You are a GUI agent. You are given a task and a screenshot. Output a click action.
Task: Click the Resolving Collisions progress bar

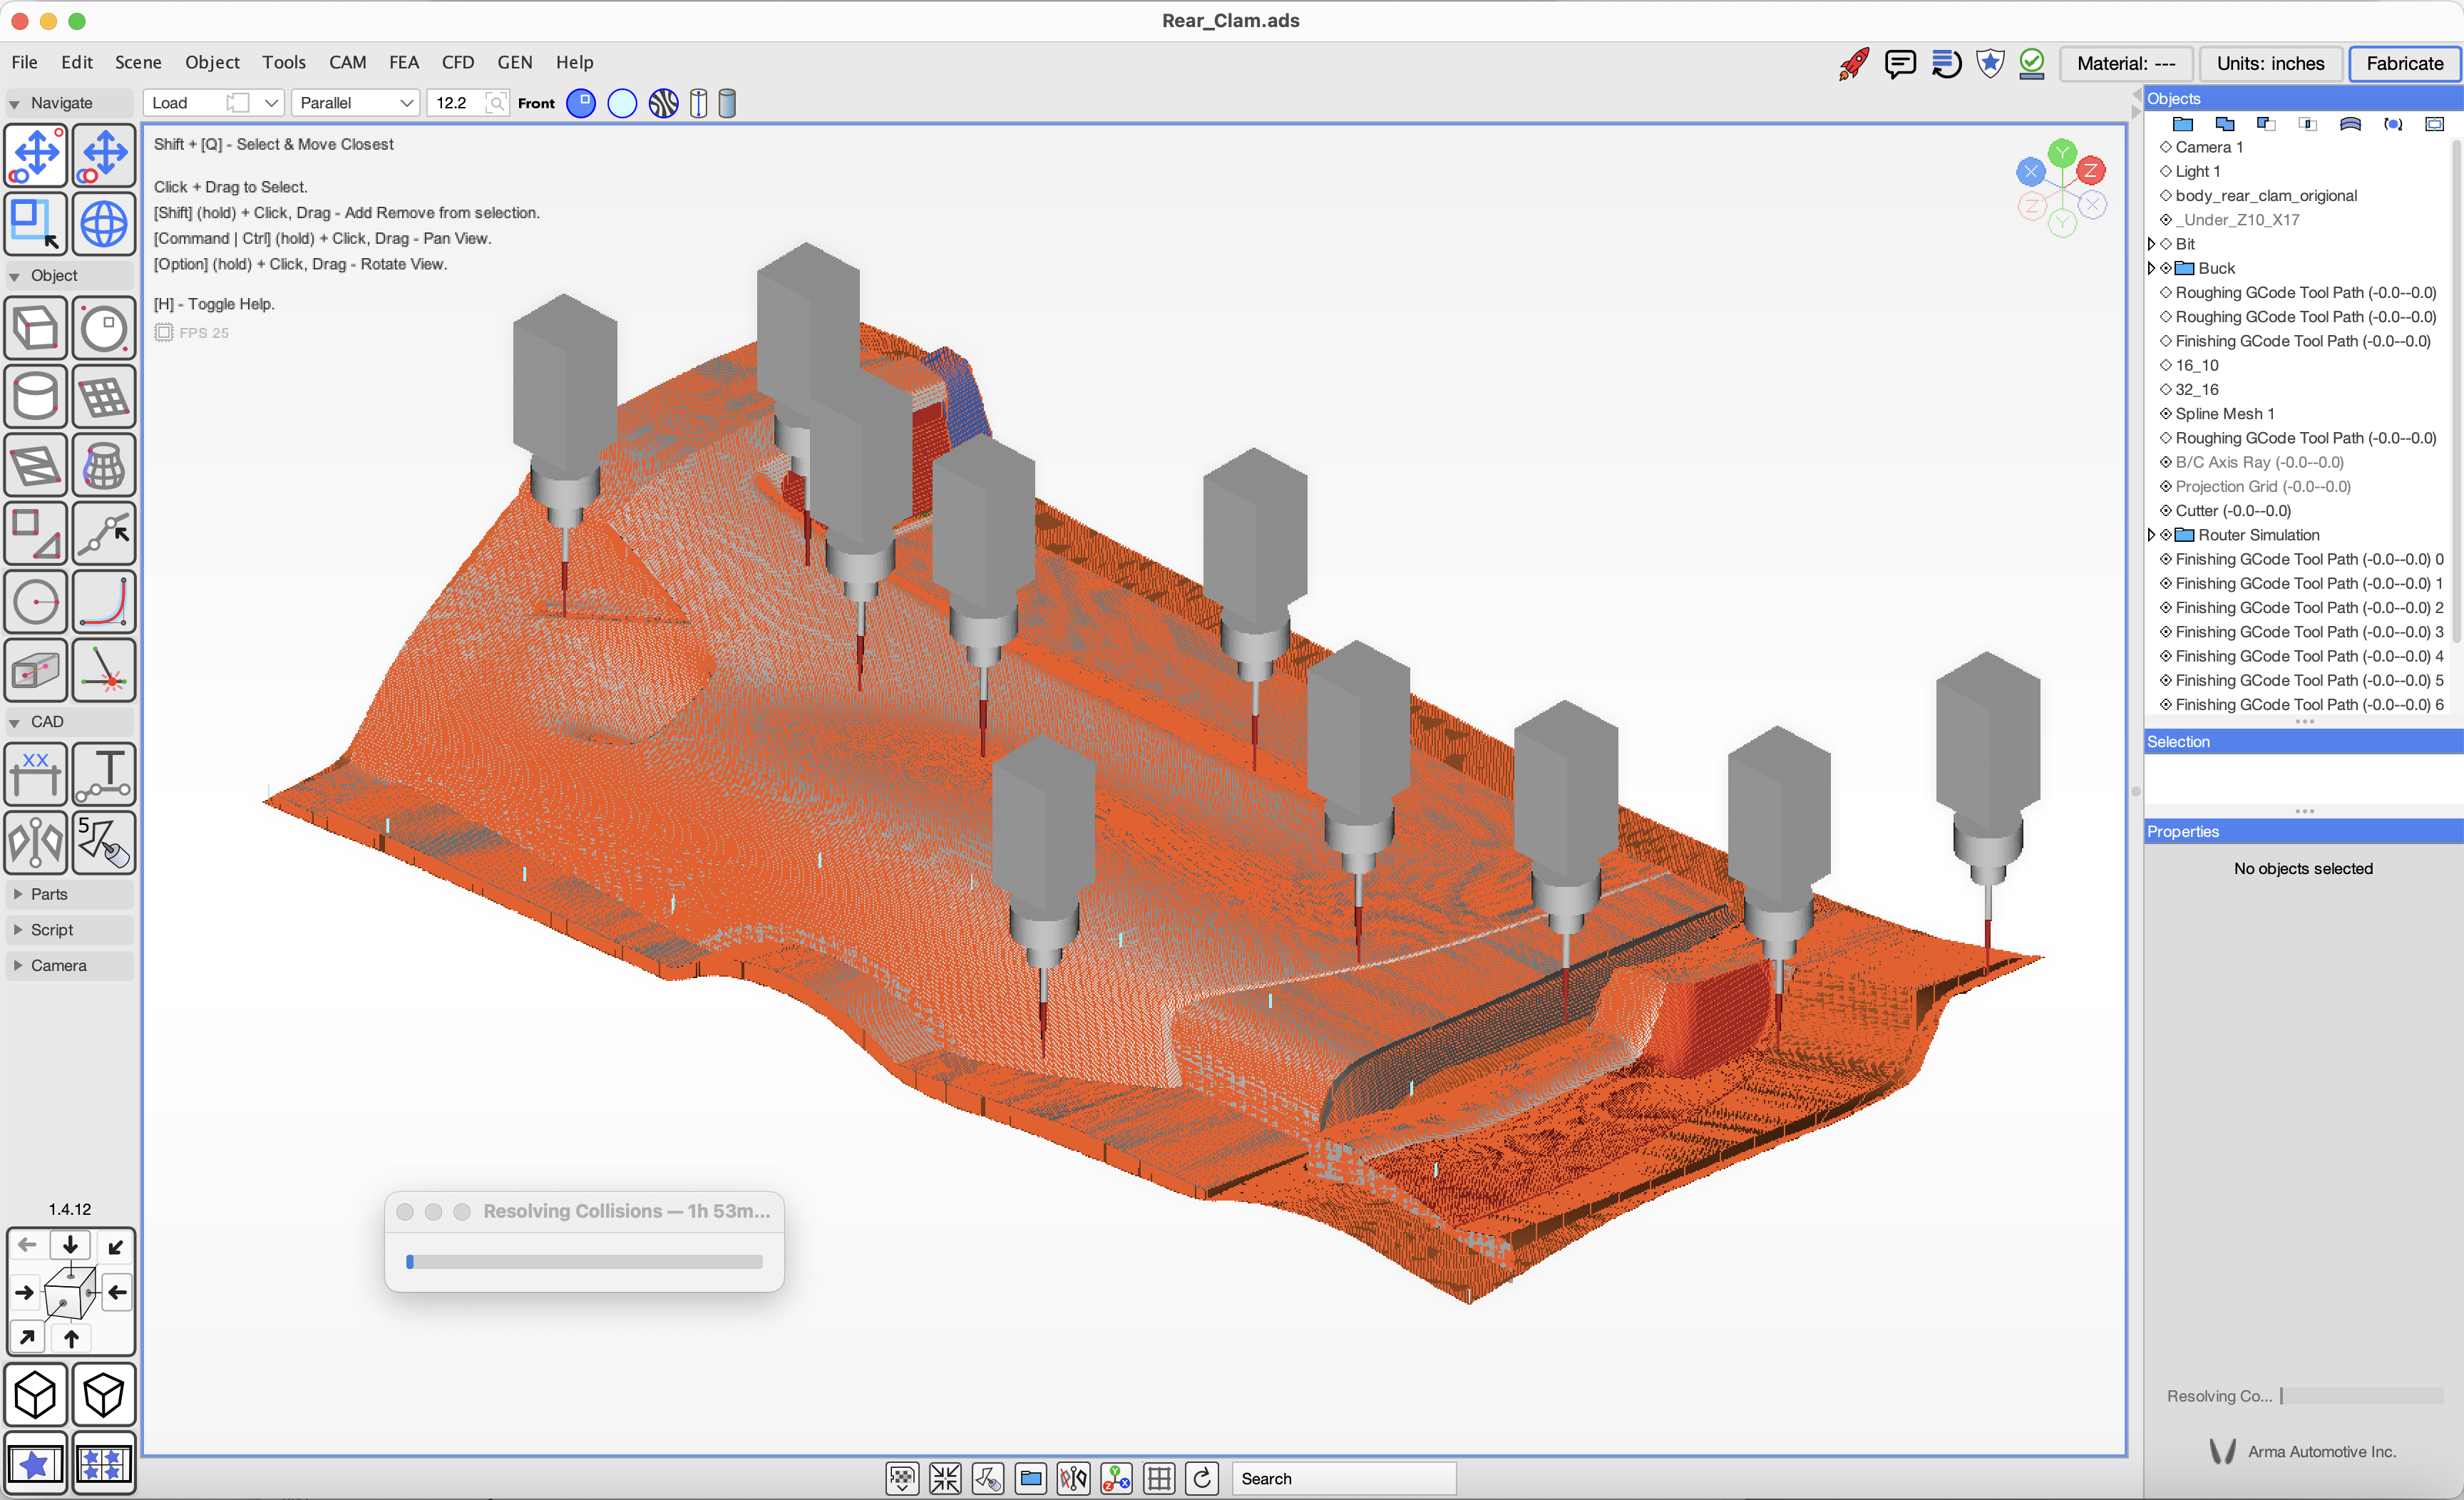(584, 1262)
